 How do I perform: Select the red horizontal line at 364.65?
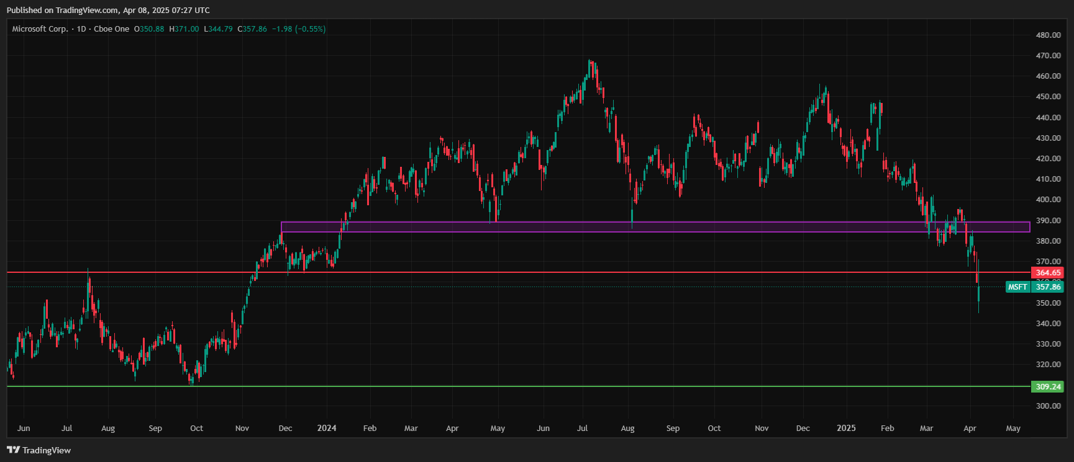pos(519,272)
